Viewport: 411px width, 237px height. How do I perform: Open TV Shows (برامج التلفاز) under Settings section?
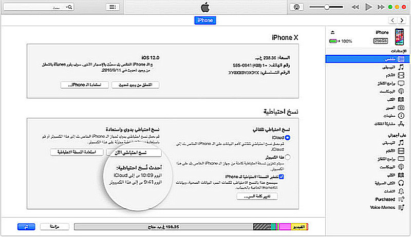[390, 83]
